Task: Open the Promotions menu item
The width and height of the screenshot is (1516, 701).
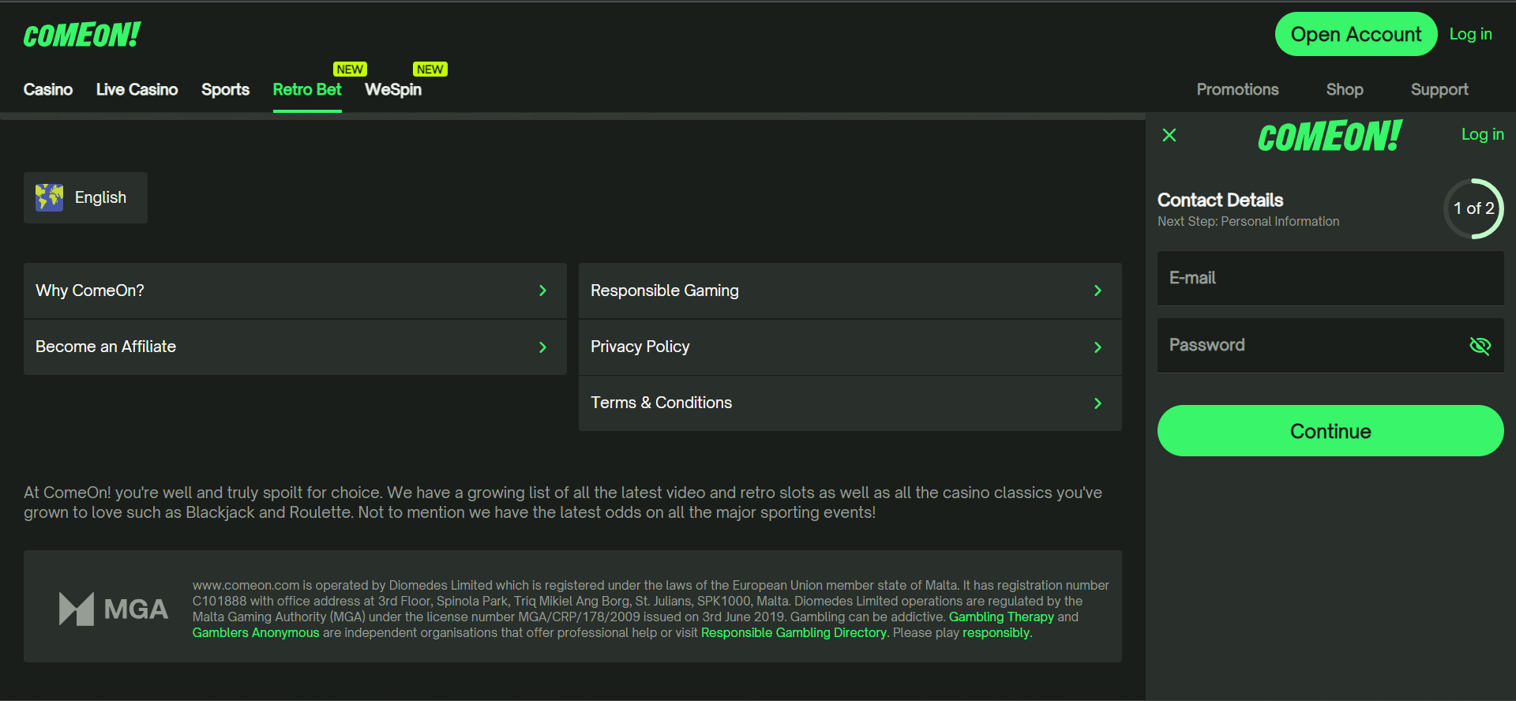Action: (x=1237, y=89)
